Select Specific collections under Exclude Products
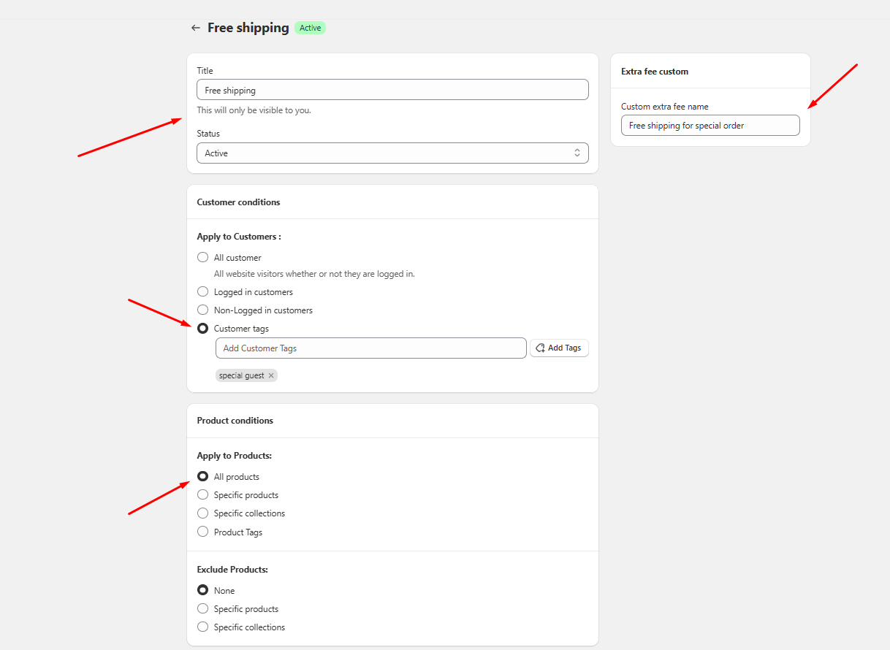The image size is (890, 650). (x=203, y=627)
